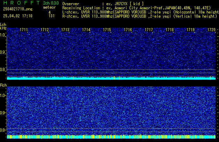Select the Rch 0.8 frequency label
This screenshot has height=142, width=219.
pos(3,130)
